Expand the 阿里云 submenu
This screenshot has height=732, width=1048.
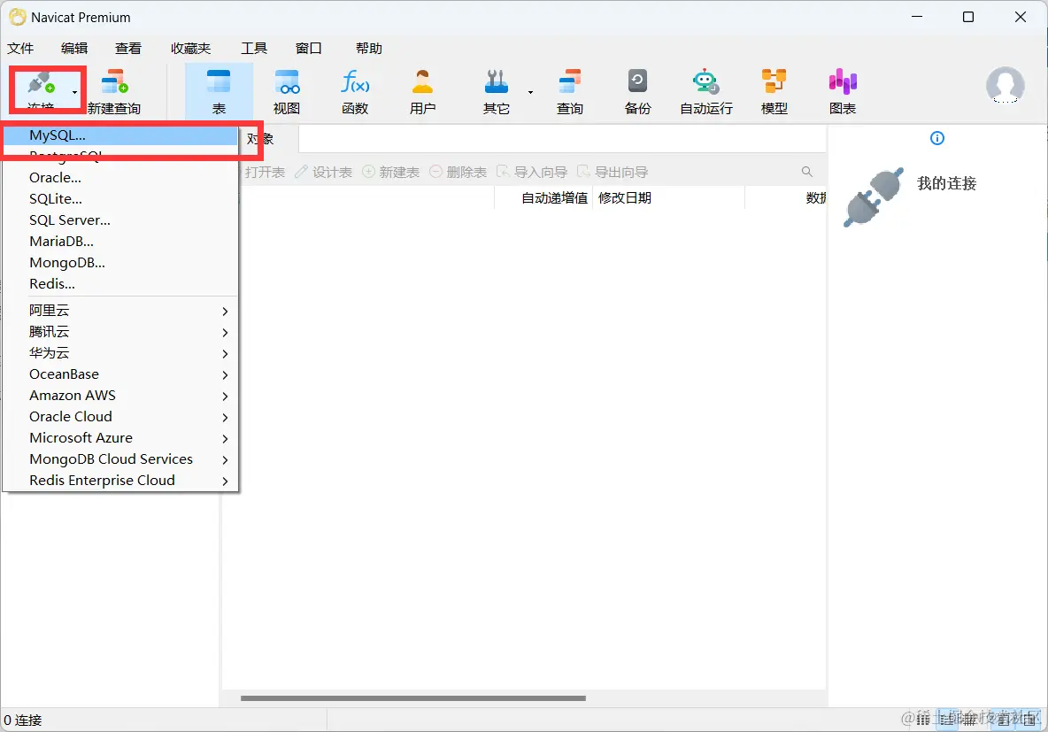(x=120, y=311)
